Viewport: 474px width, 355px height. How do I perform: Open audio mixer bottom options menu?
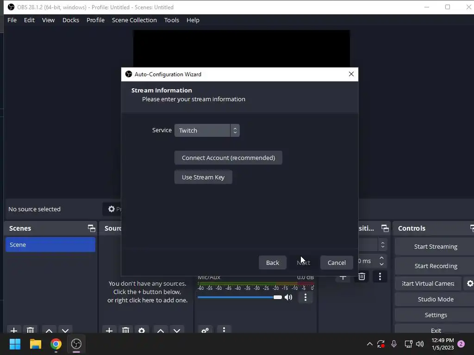click(224, 330)
